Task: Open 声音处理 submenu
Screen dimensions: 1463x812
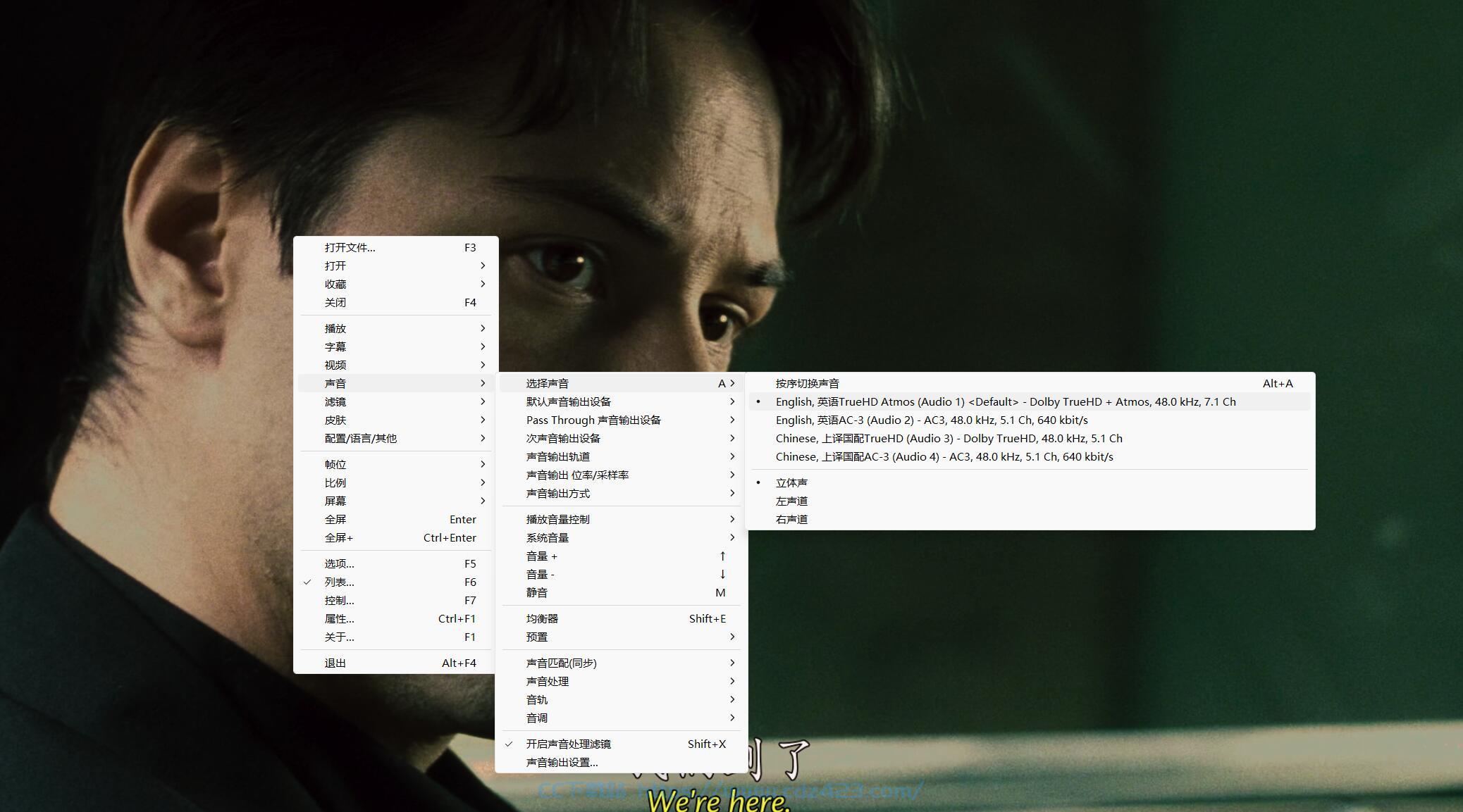Action: click(x=622, y=681)
